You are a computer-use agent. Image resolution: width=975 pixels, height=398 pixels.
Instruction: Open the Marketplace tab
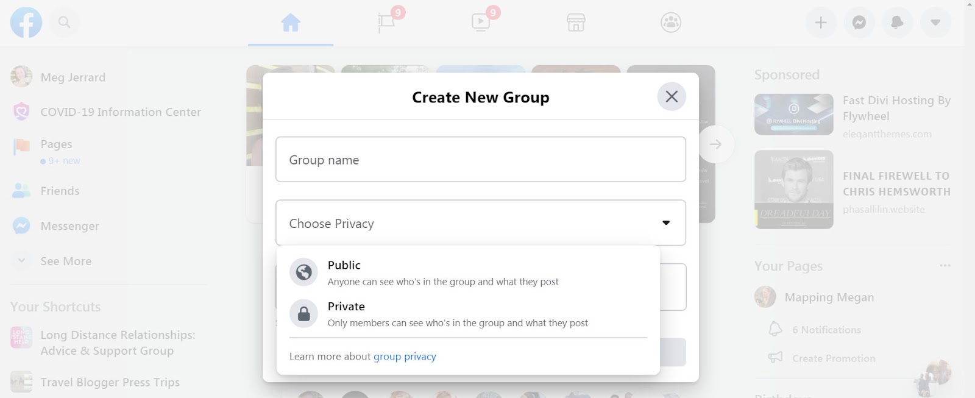(576, 23)
